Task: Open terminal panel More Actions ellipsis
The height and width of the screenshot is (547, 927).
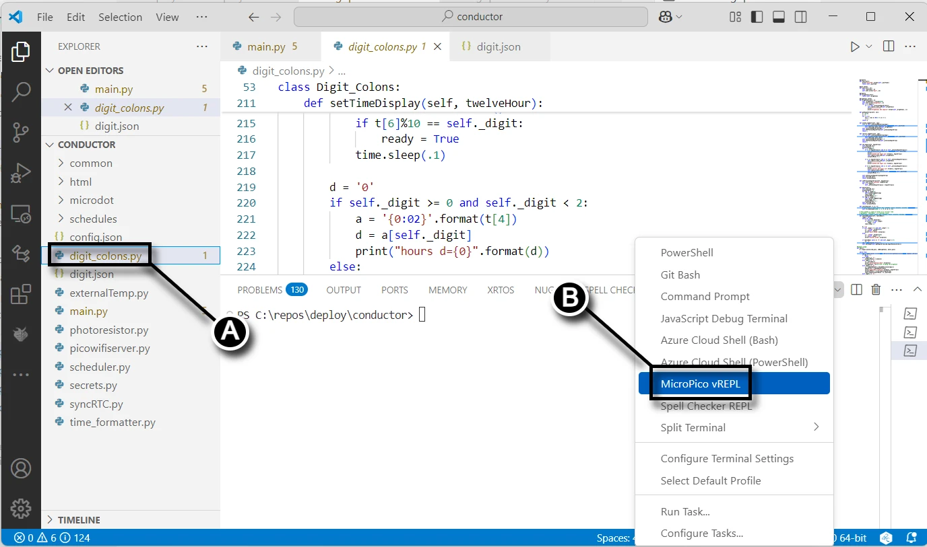Action: (x=897, y=289)
